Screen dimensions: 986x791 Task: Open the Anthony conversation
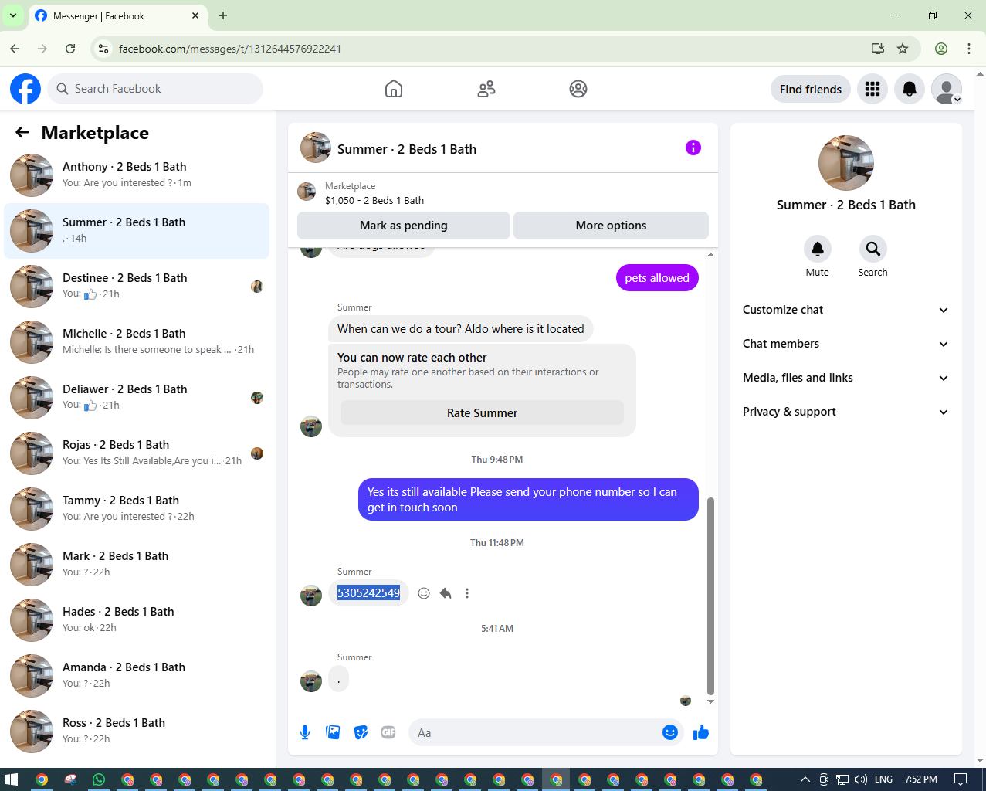click(x=137, y=175)
